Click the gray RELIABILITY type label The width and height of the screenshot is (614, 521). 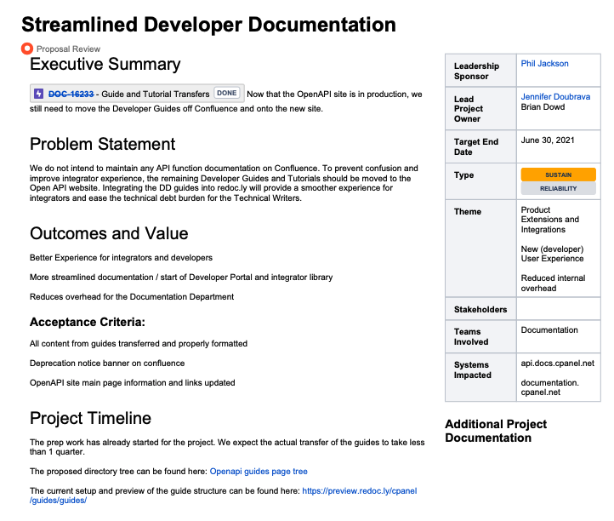tap(557, 189)
